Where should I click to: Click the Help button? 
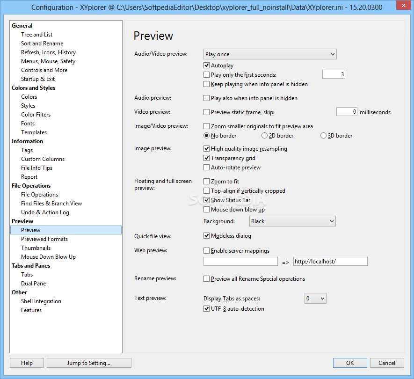point(27,363)
